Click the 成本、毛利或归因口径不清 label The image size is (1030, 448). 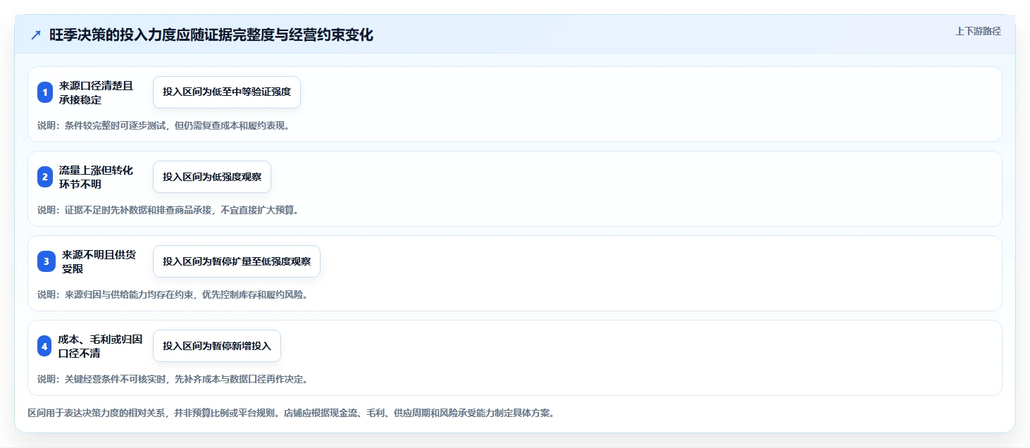(101, 346)
